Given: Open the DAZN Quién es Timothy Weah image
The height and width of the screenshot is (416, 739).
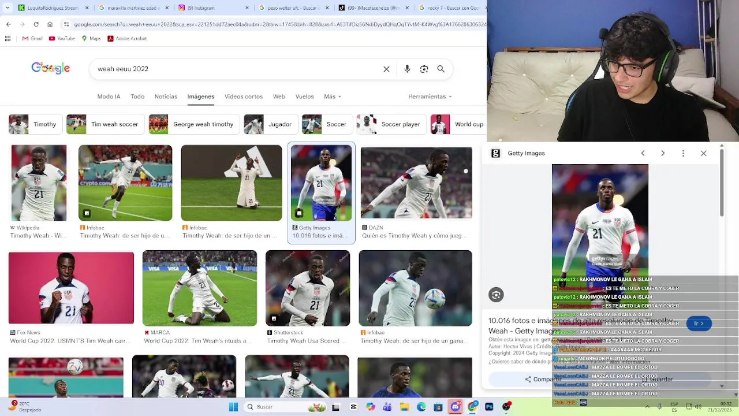Looking at the screenshot, I should pyautogui.click(x=416, y=183).
